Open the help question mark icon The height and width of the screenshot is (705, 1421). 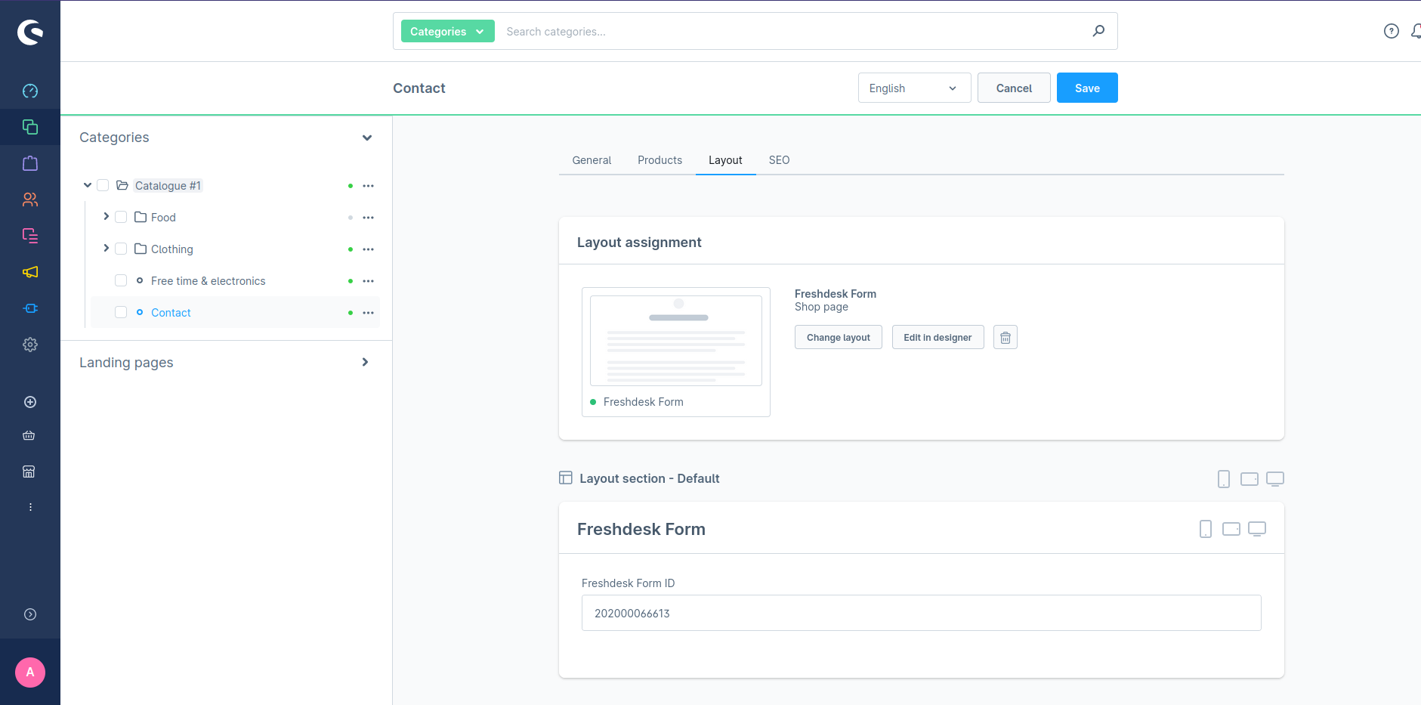(x=1392, y=31)
